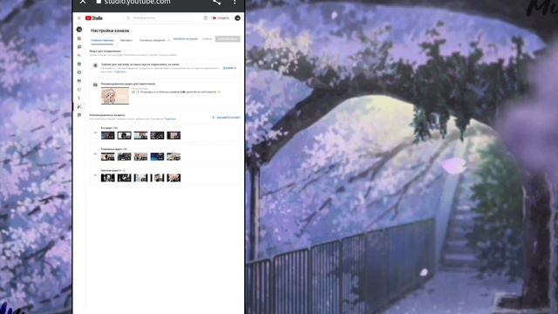Open fourth thumbnail in 'Короткие видео' row

click(x=157, y=178)
